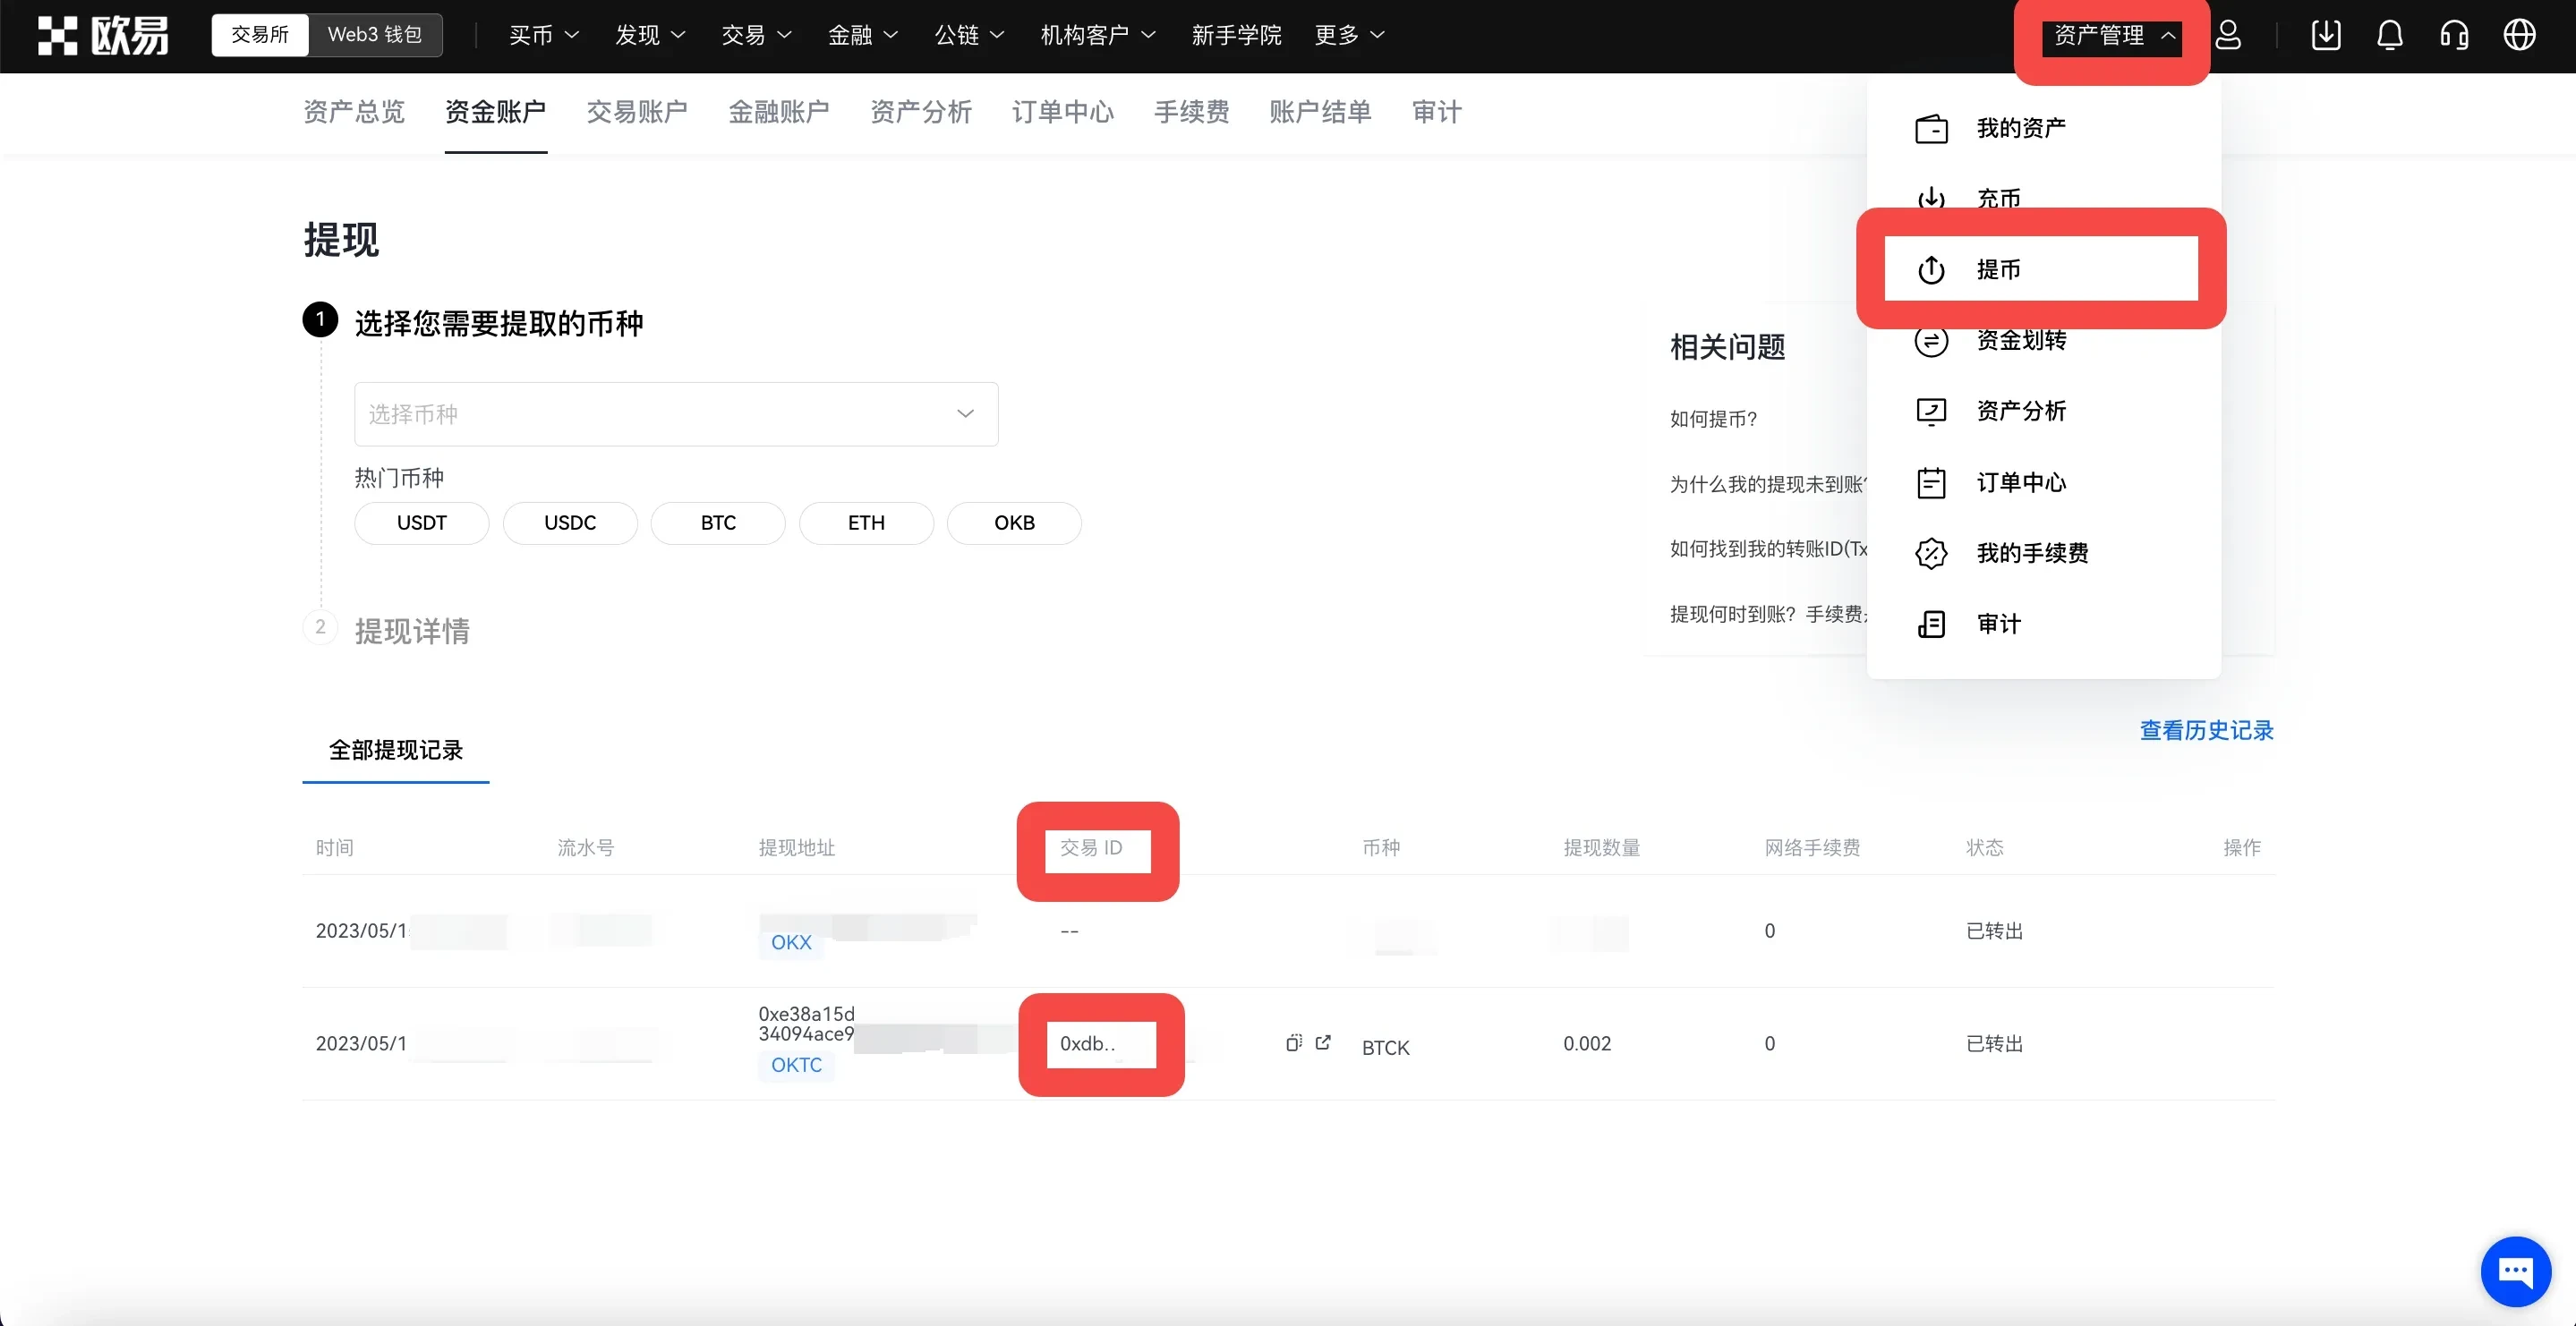This screenshot has width=2576, height=1326.
Task: Open the 选择币种 dropdown
Action: pos(676,413)
